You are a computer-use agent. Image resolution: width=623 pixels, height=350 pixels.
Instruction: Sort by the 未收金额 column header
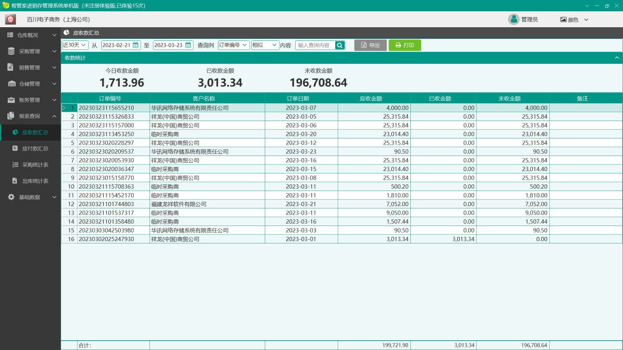coord(509,98)
